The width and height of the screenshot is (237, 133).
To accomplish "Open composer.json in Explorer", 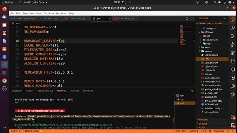I will [212, 78].
